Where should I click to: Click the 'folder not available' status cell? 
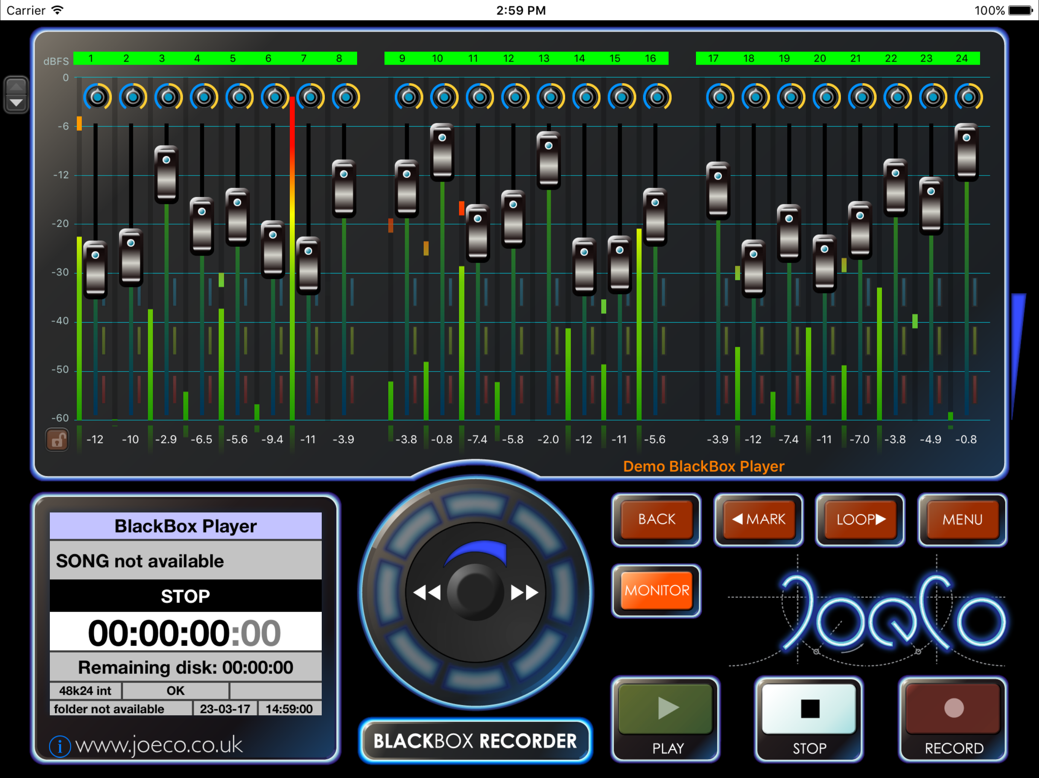pos(121,708)
